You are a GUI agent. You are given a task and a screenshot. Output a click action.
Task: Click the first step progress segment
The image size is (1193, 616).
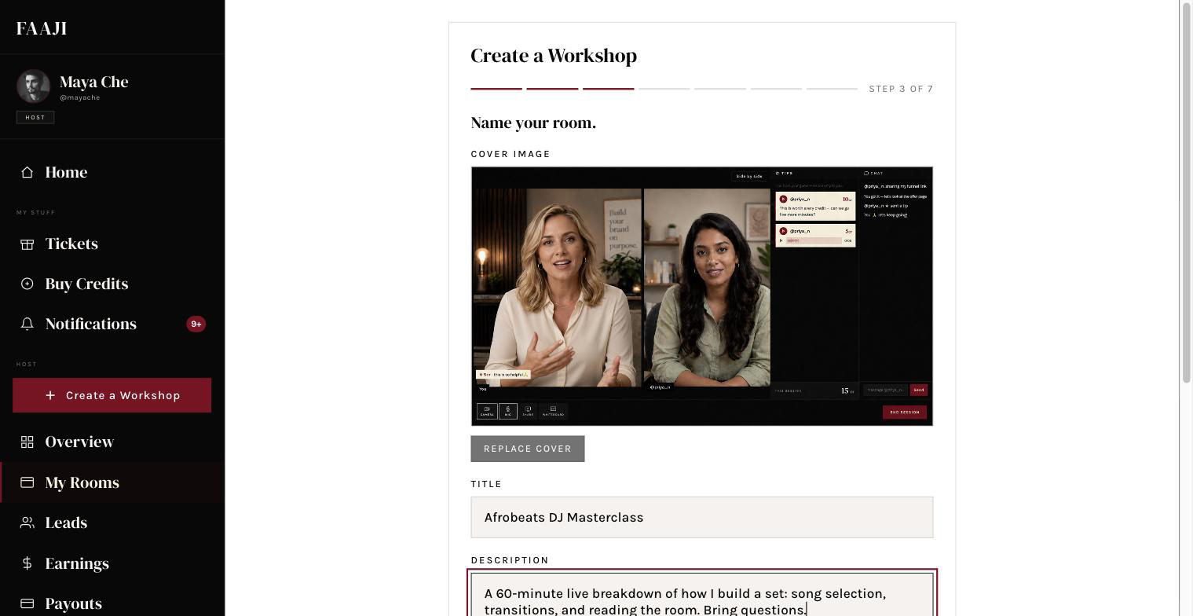click(x=496, y=89)
